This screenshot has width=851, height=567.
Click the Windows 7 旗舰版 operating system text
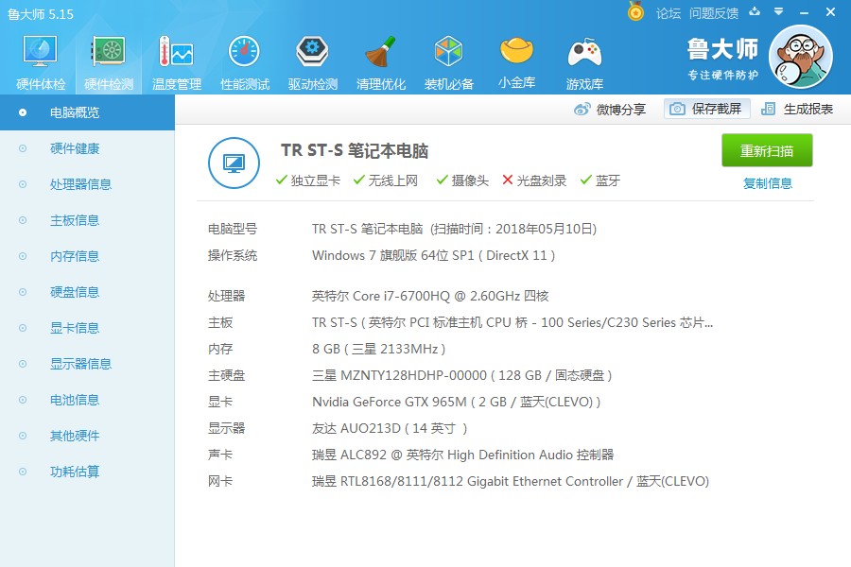[433, 255]
